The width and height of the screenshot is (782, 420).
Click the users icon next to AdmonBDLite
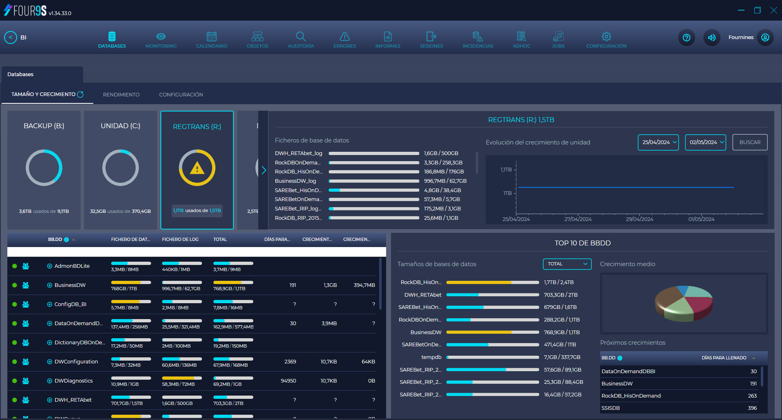pos(26,266)
